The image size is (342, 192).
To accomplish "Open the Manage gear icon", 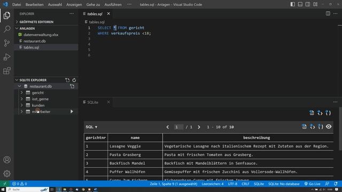I will point(7,173).
